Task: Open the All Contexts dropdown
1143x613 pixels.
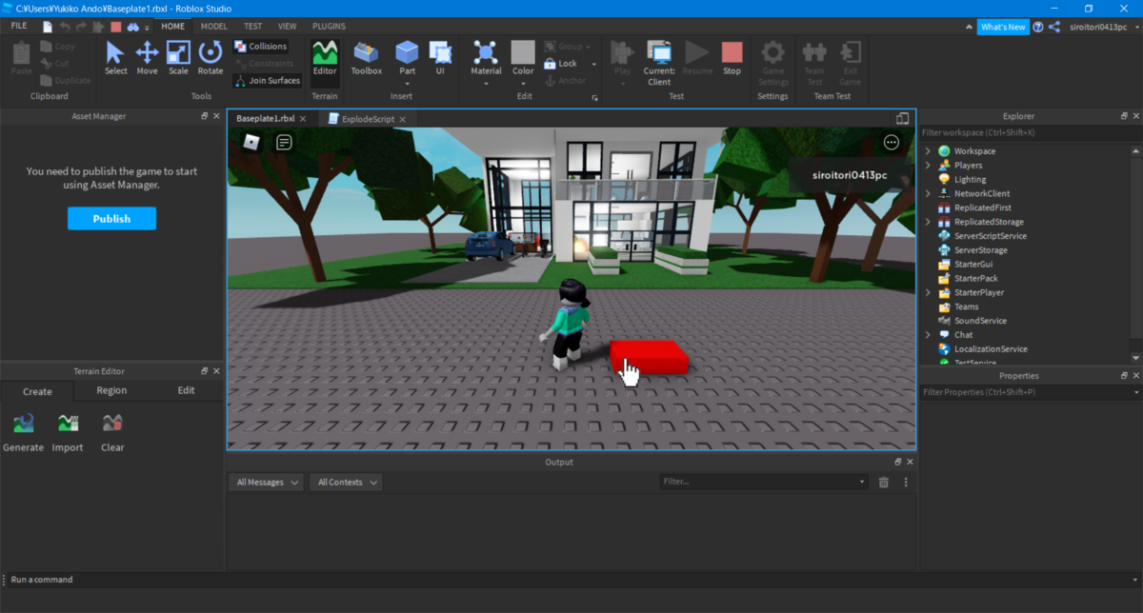Action: click(346, 483)
